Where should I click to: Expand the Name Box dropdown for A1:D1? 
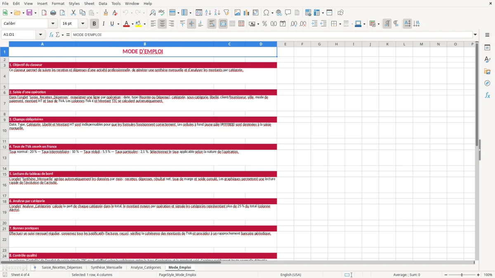[40, 35]
